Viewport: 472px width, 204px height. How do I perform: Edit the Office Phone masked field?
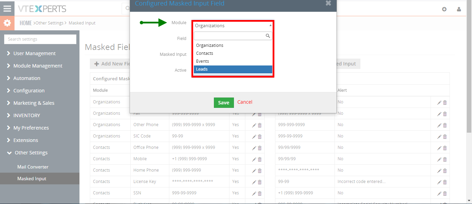tap(254, 148)
